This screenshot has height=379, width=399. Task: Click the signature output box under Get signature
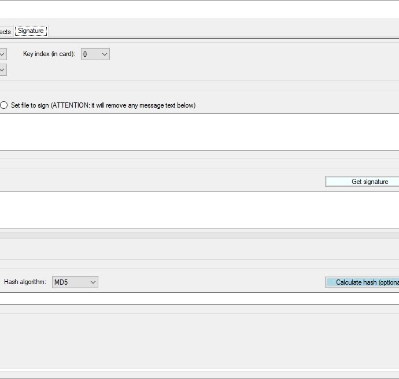(x=199, y=211)
